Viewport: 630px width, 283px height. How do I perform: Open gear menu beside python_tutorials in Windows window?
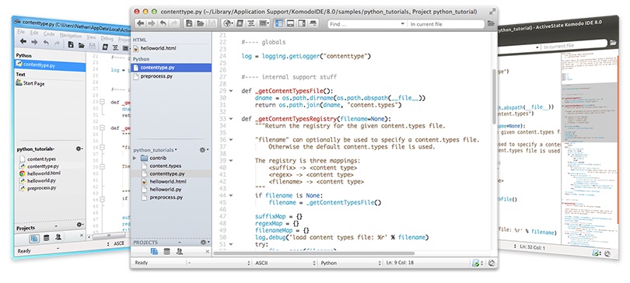coord(79,149)
